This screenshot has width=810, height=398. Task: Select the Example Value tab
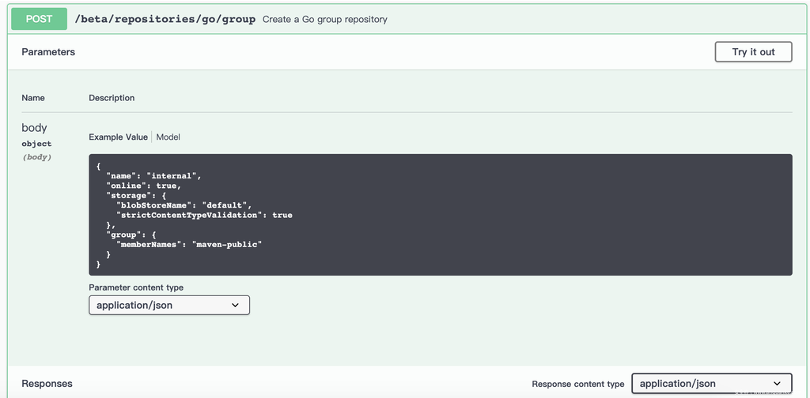click(118, 137)
